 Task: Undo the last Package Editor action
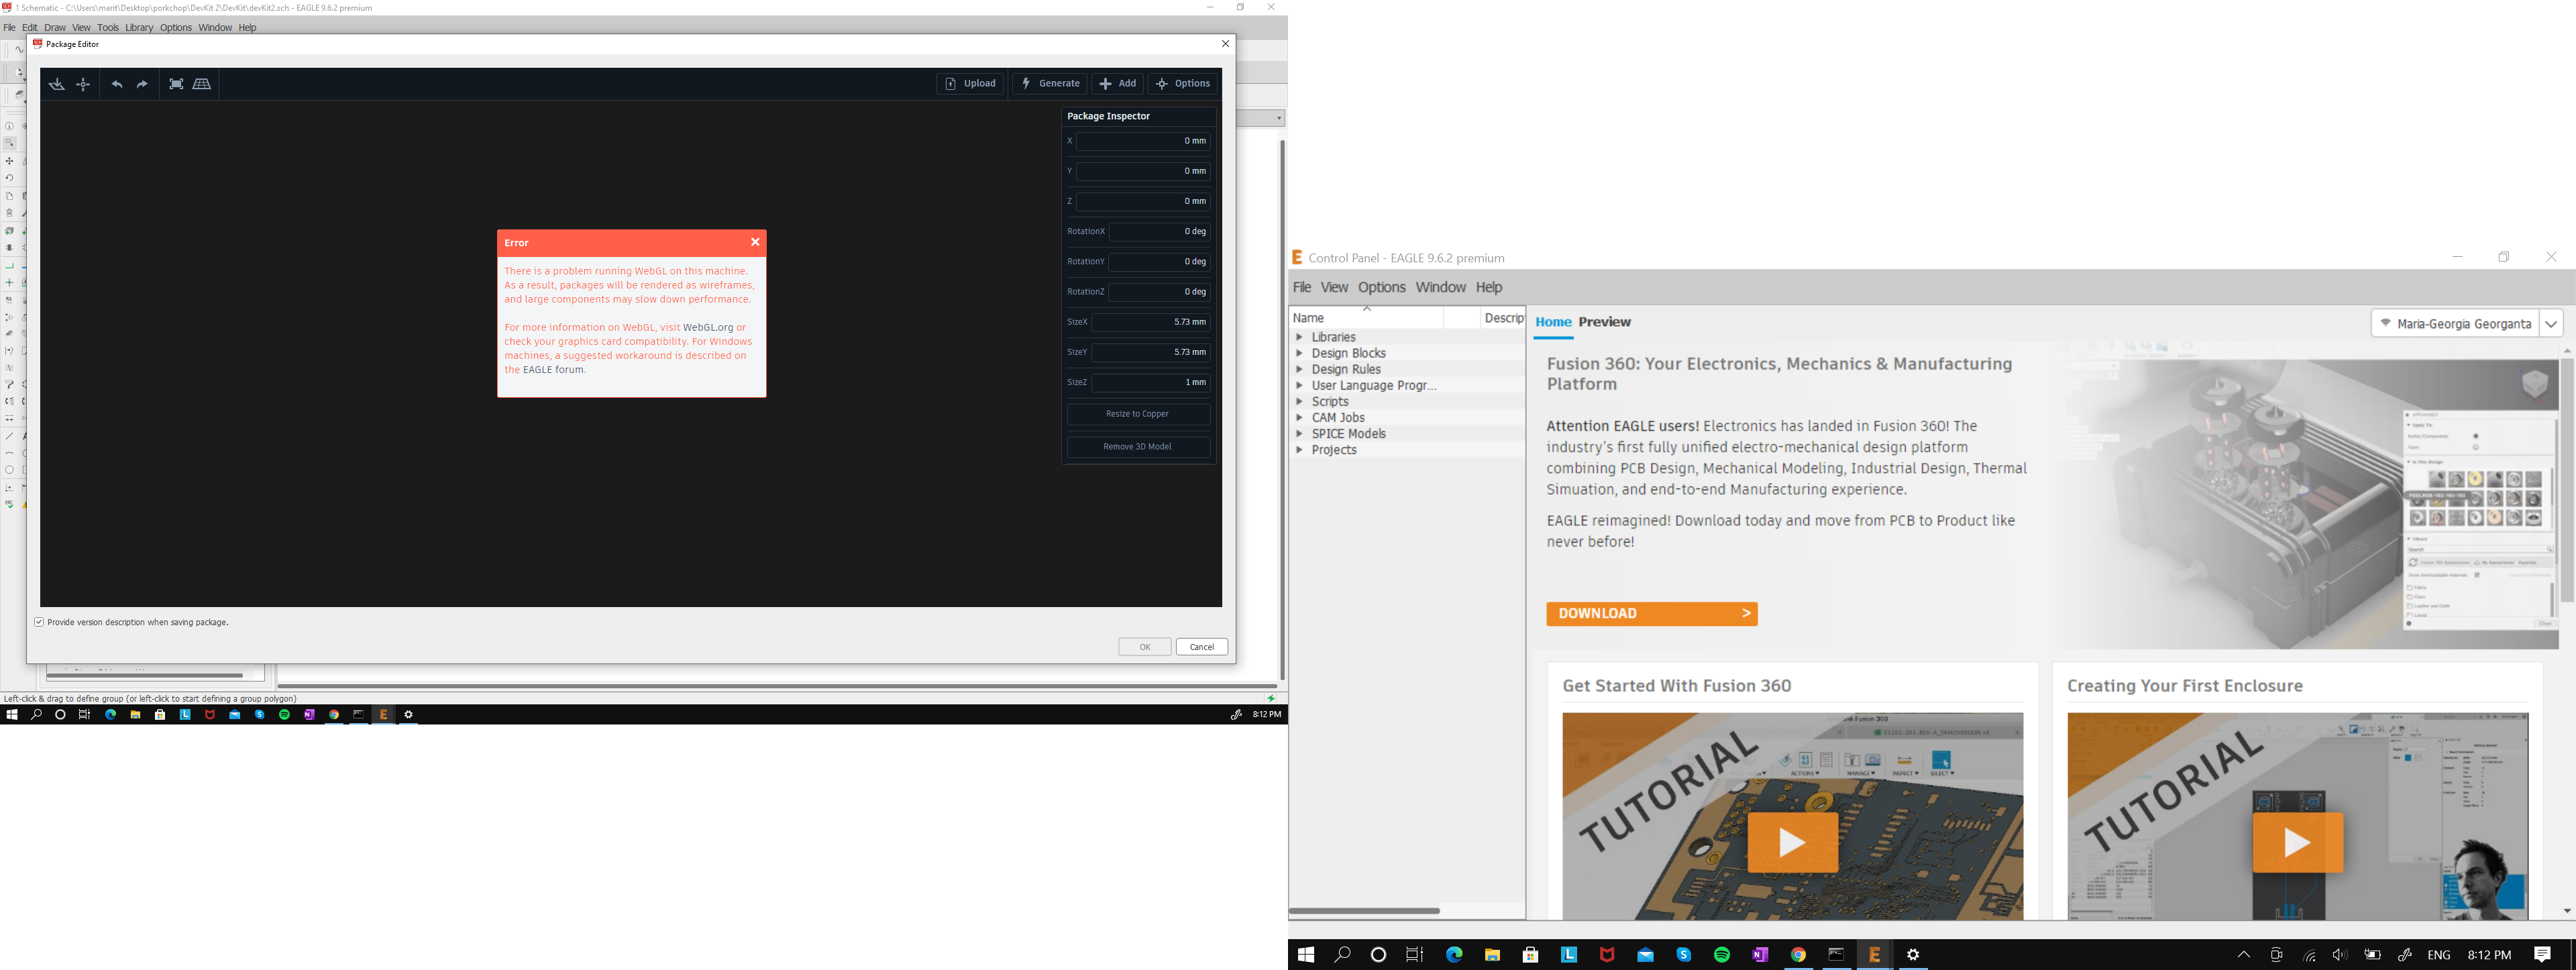[x=117, y=84]
